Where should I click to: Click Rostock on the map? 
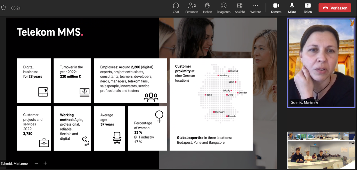[x=233, y=71]
